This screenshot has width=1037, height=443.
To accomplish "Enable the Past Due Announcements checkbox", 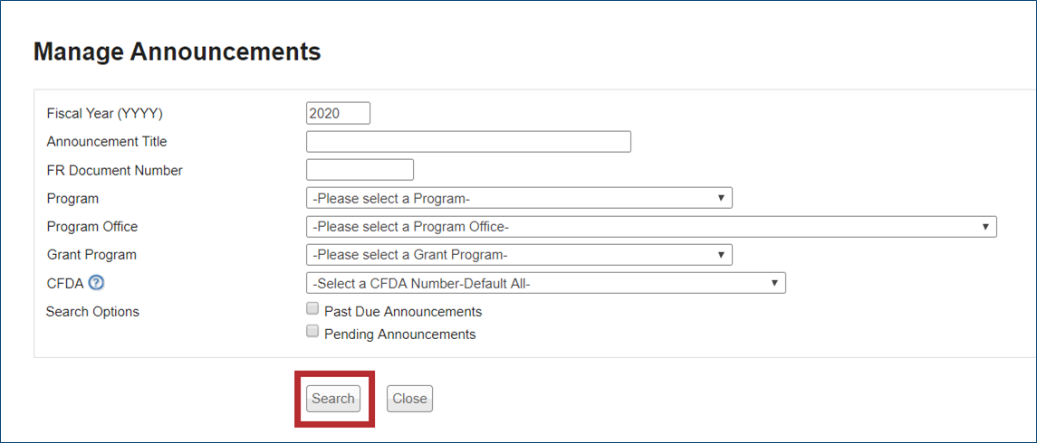I will pyautogui.click(x=312, y=309).
